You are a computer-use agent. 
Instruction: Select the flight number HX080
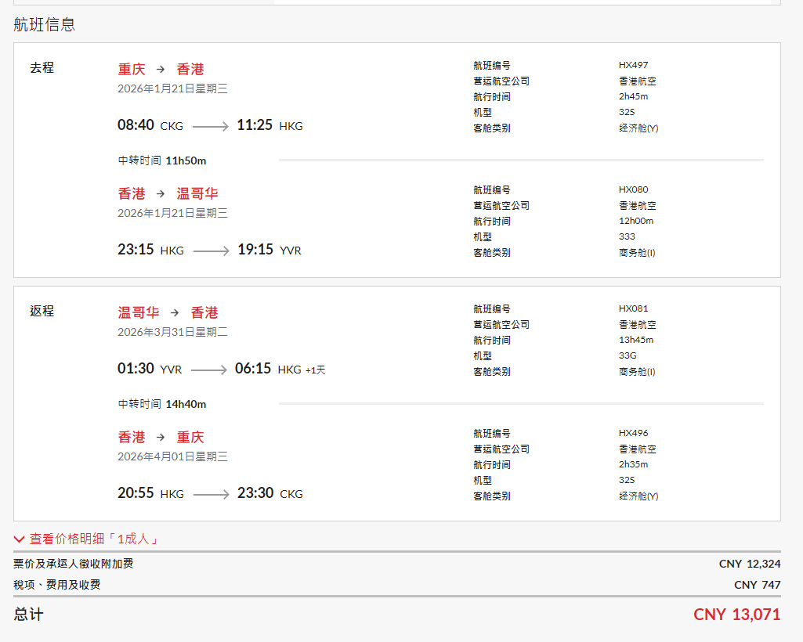pos(633,189)
